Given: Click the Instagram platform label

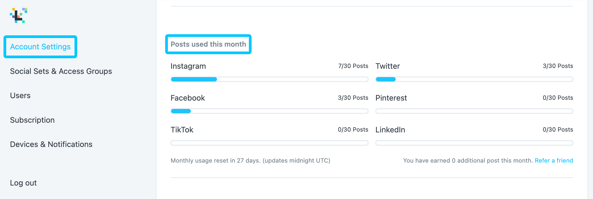Looking at the screenshot, I should [188, 66].
